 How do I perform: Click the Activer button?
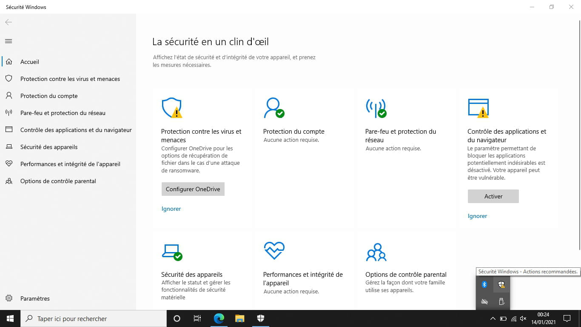point(493,196)
